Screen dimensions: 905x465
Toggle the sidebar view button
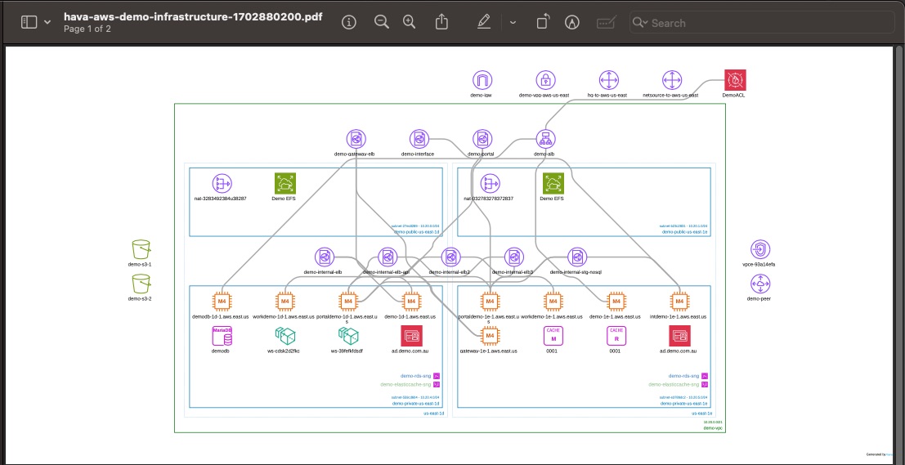tap(29, 22)
